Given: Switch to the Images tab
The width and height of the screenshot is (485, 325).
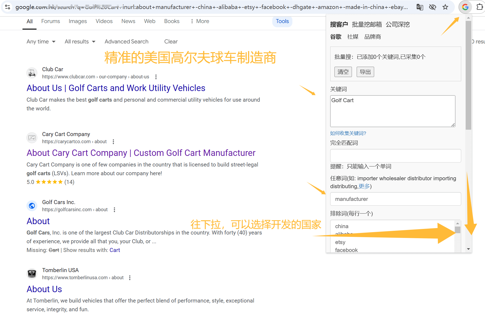Looking at the screenshot, I should 78,21.
